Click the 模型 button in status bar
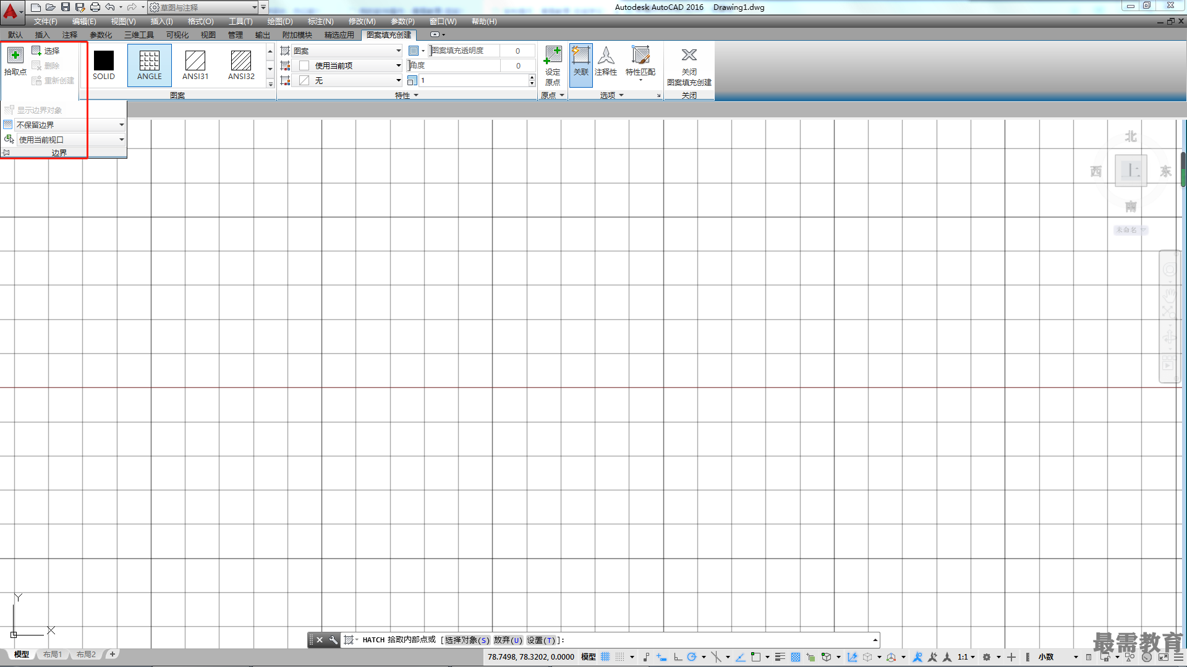 pyautogui.click(x=588, y=657)
